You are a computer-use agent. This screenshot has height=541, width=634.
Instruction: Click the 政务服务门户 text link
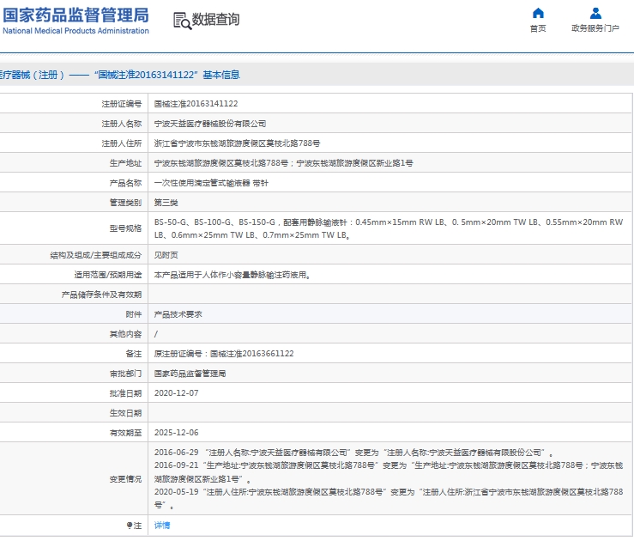point(595,28)
